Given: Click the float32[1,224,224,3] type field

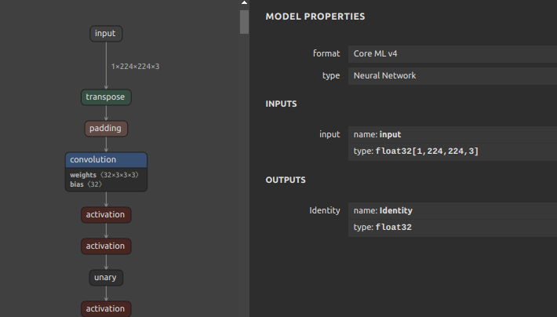Looking at the screenshot, I should (x=452, y=151).
